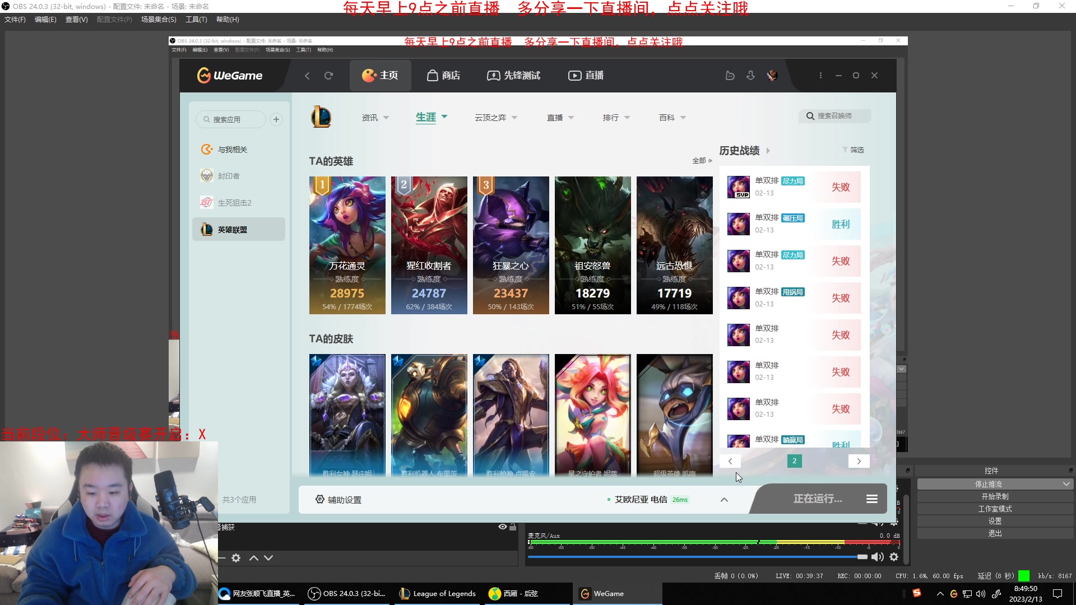The height and width of the screenshot is (605, 1076).
Task: Move OBS source up in list
Action: 254,558
